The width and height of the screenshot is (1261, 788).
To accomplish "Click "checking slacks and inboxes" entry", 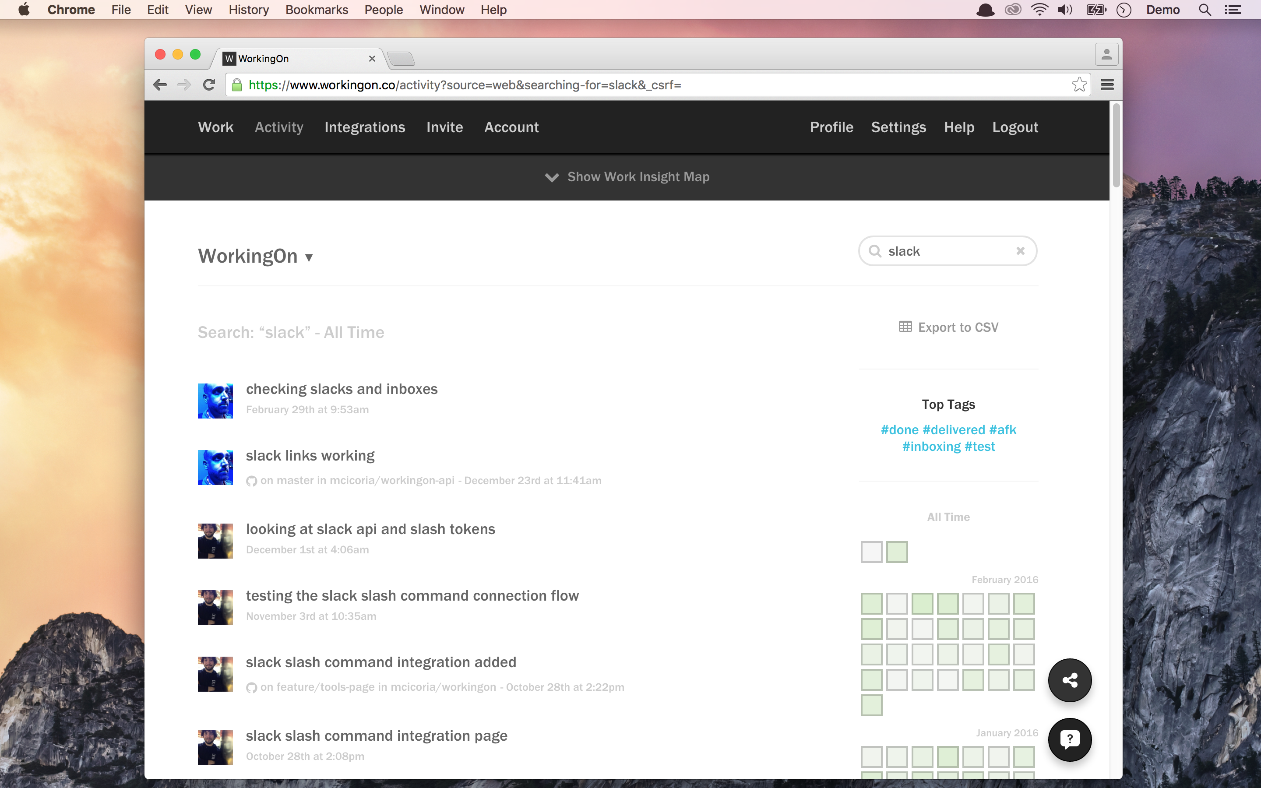I will [342, 389].
